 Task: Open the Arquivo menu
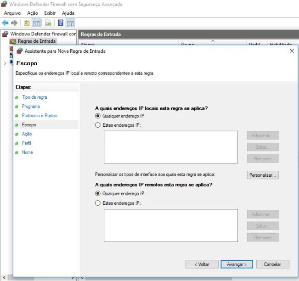[x=12, y=13]
